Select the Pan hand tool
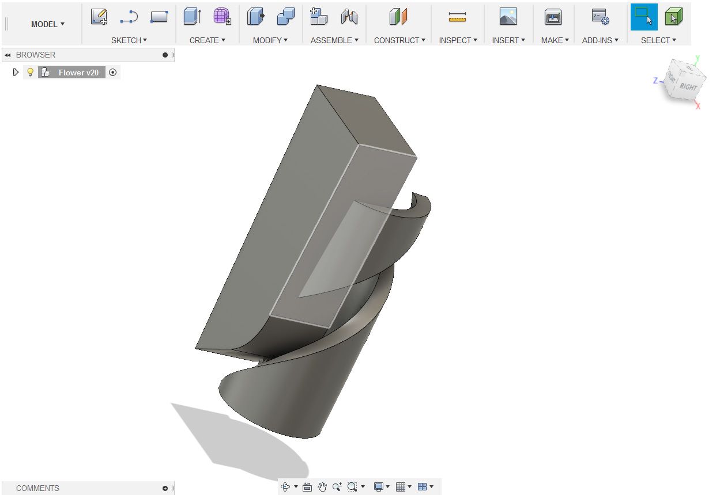The width and height of the screenshot is (720, 495). click(322, 487)
